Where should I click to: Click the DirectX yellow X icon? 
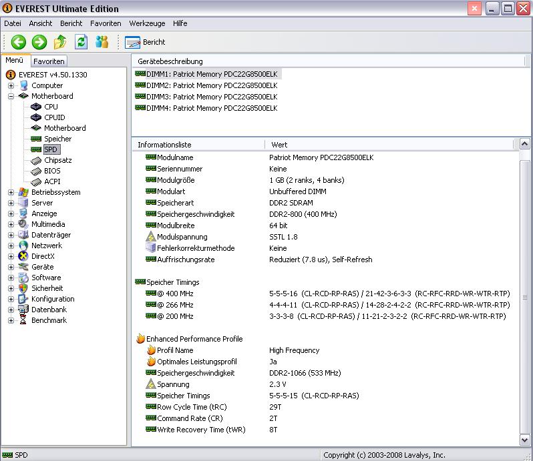(x=23, y=256)
